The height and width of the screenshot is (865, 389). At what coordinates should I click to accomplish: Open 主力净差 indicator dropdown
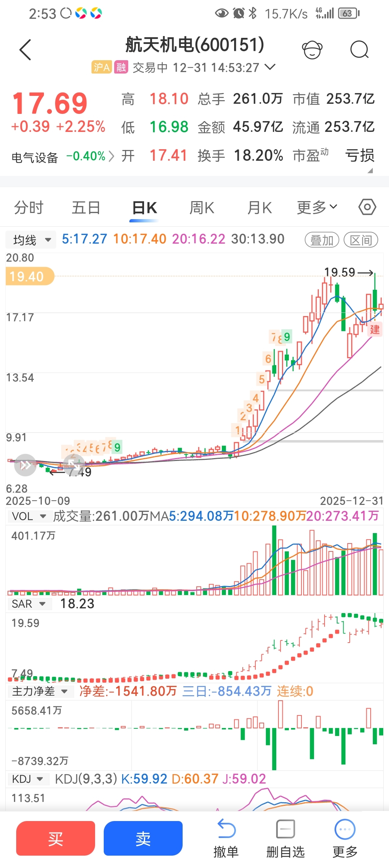40,691
